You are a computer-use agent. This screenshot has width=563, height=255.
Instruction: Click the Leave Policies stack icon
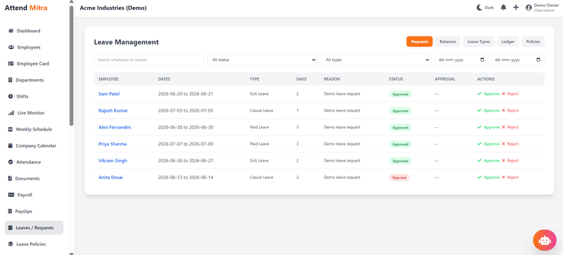11,244
